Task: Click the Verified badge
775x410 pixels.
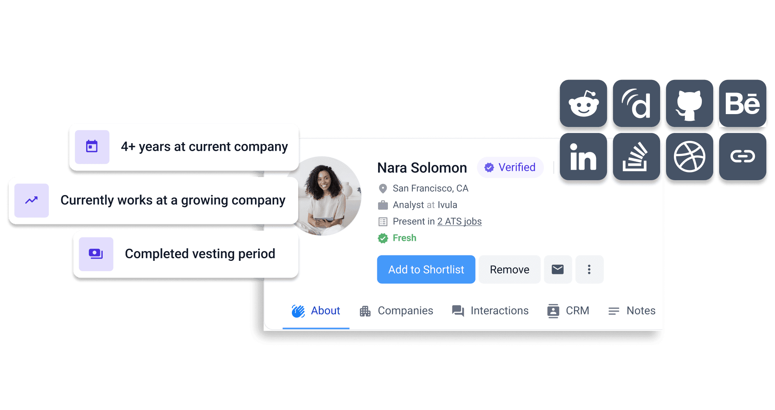Action: tap(510, 168)
